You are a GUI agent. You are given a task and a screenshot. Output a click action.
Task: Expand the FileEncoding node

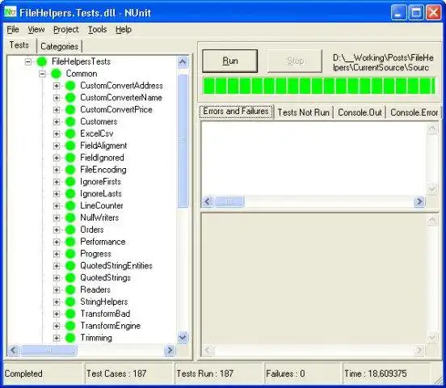(x=57, y=170)
